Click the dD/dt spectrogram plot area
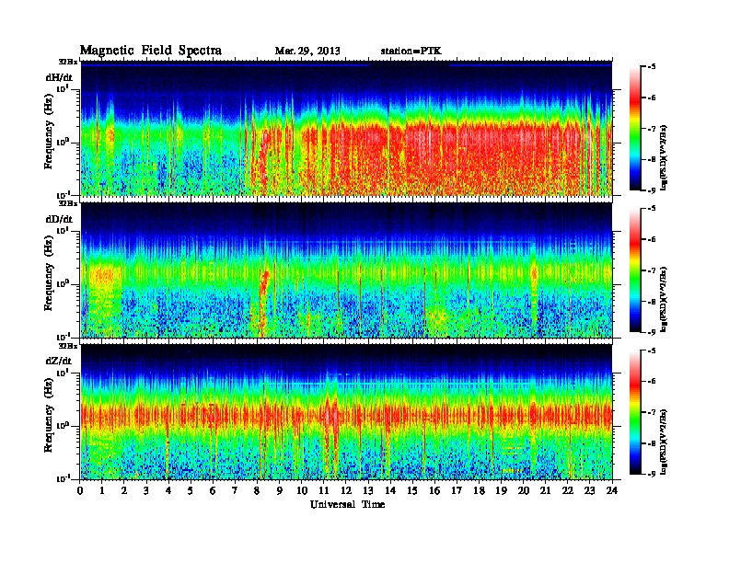729x563 pixels. coord(346,270)
